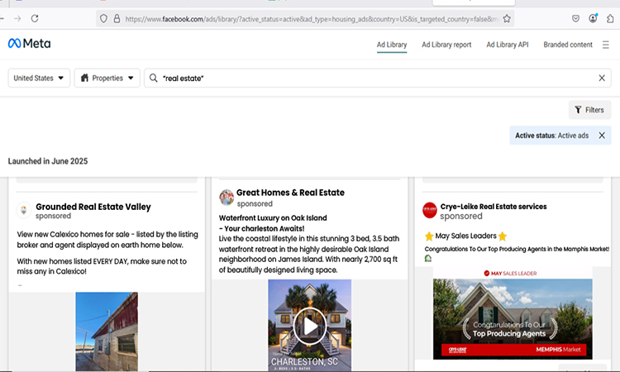Click the Meta logo
Screen dimensions: 620x372
(x=29, y=44)
